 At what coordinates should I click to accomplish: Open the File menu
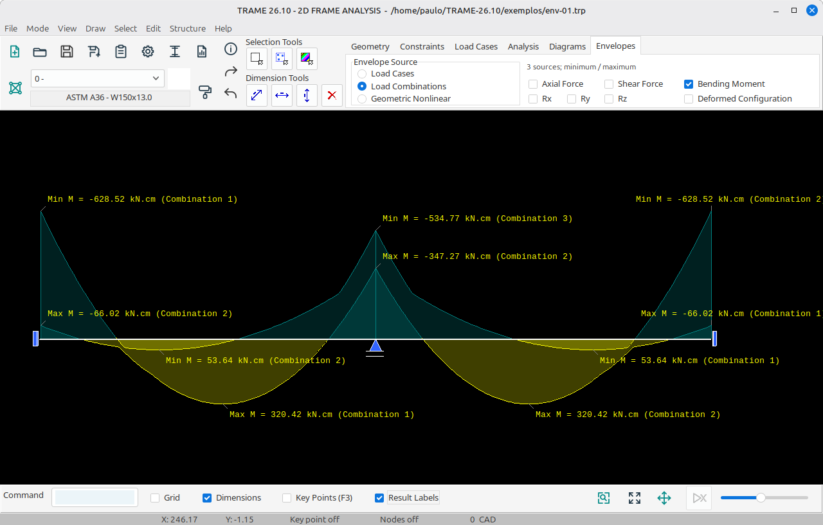click(x=11, y=28)
